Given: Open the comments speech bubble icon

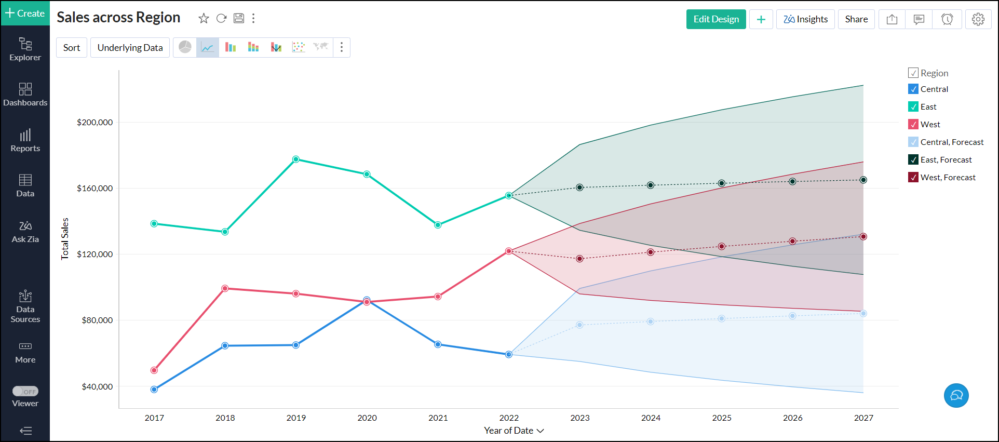Looking at the screenshot, I should (919, 19).
